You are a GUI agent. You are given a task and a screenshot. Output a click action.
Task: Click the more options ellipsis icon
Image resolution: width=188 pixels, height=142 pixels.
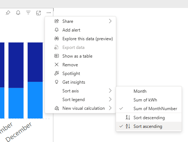coord(49,13)
